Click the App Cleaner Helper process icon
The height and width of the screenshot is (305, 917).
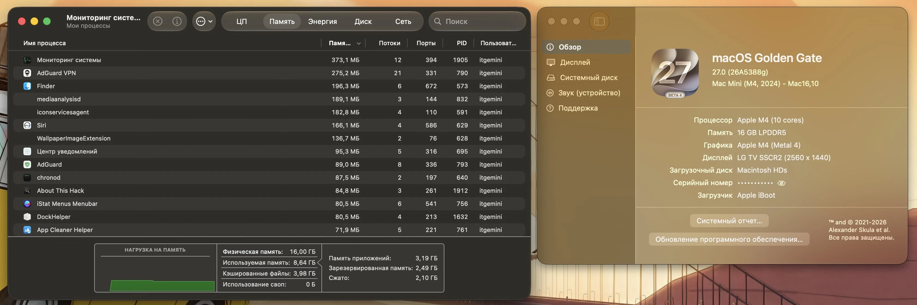(27, 230)
